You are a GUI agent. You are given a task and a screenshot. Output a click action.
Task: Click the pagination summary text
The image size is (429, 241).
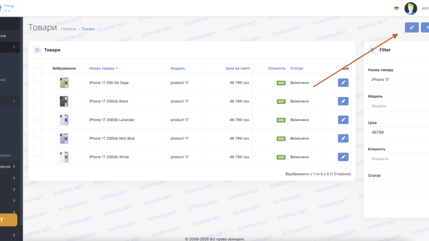(x=318, y=174)
